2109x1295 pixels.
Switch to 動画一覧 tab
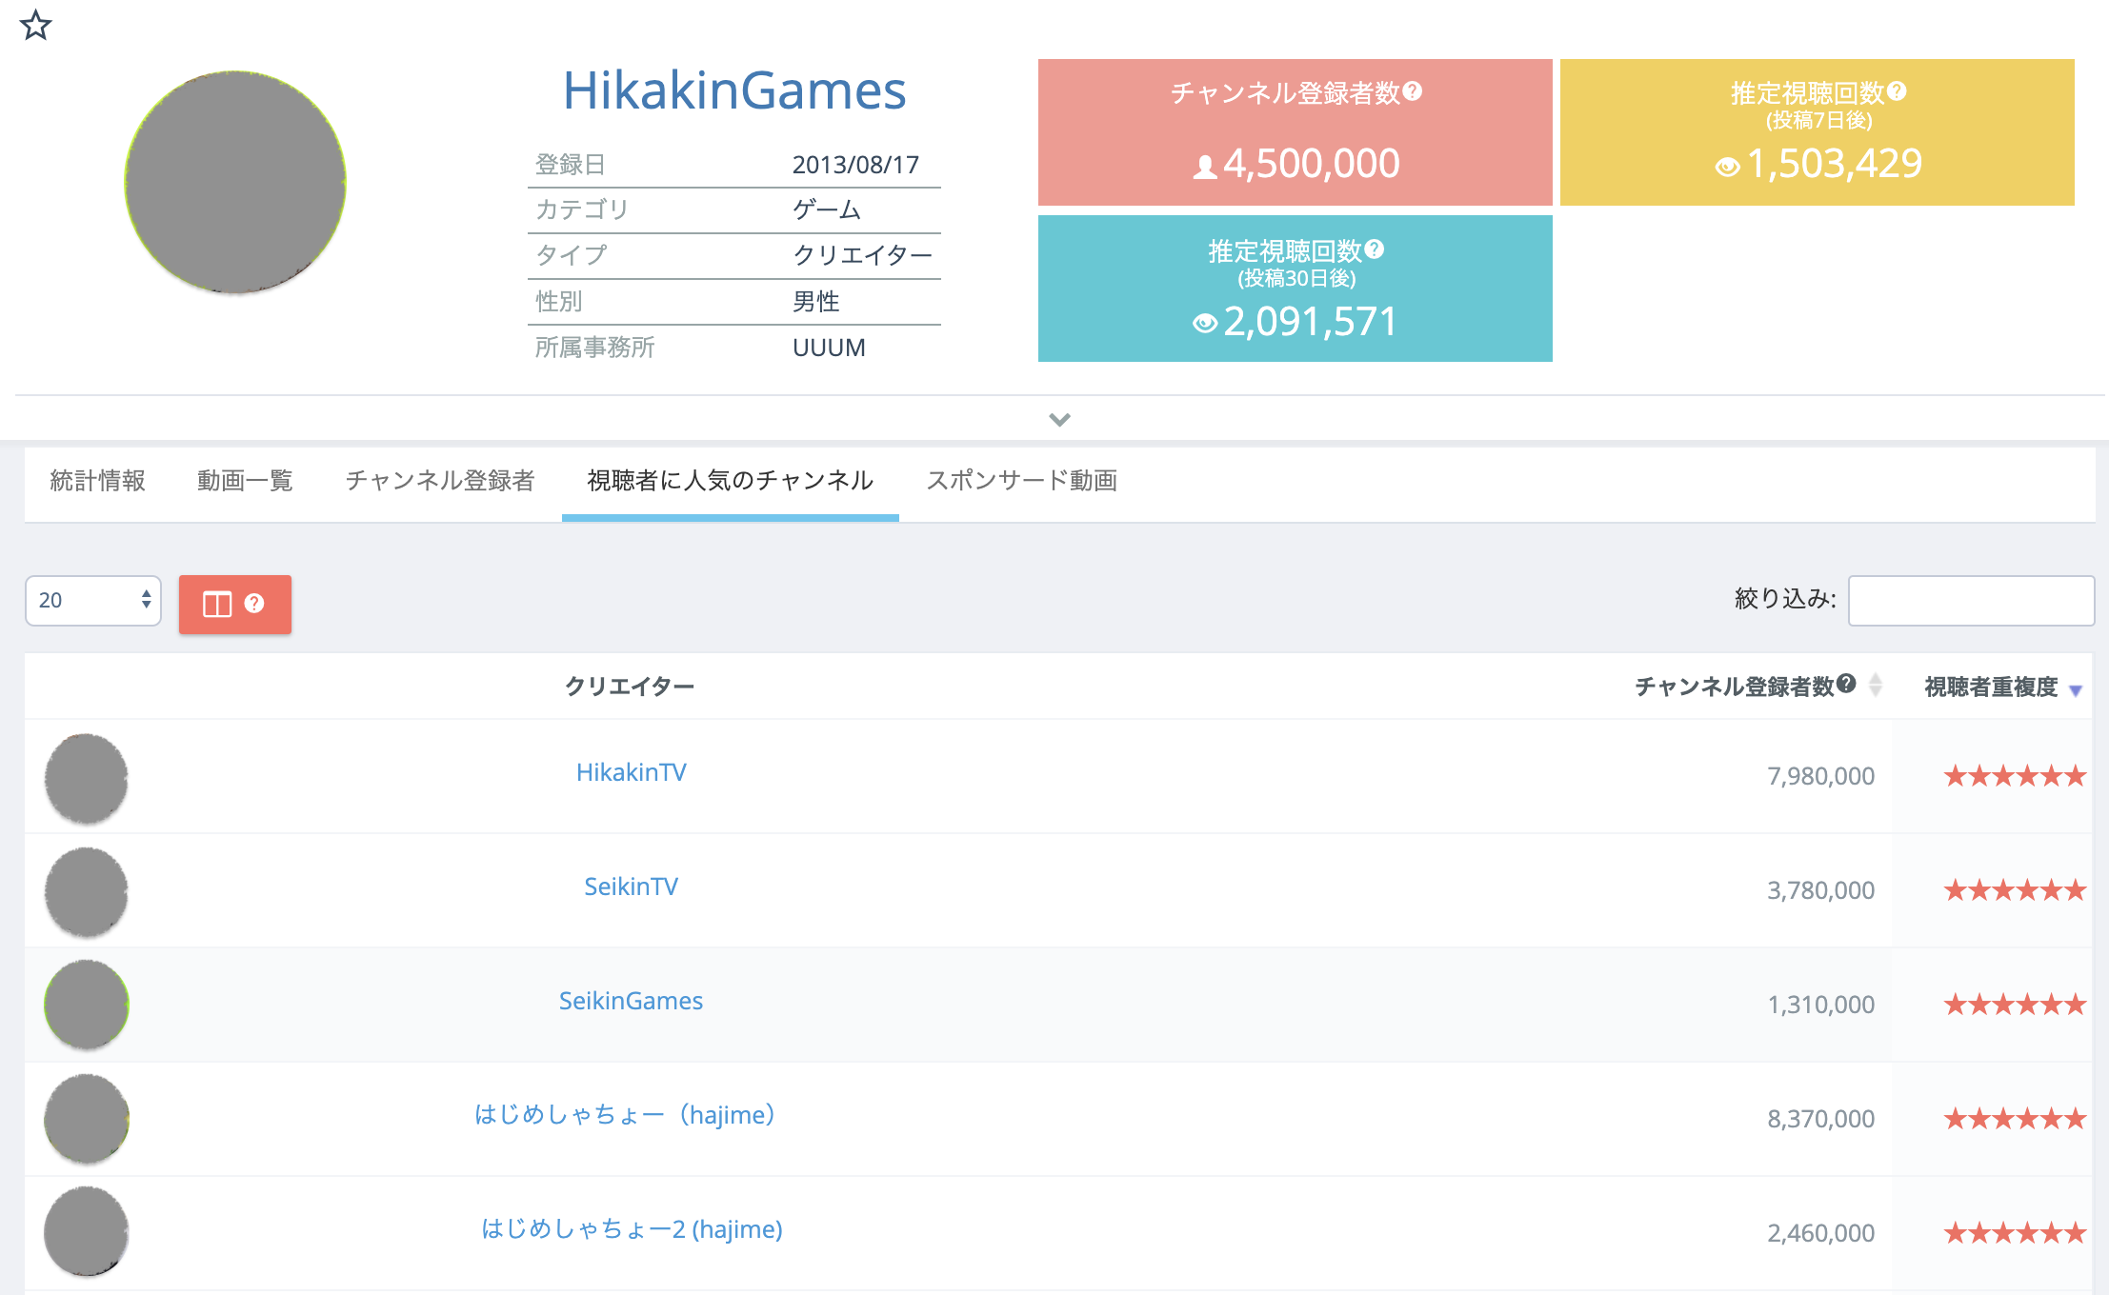pos(245,481)
